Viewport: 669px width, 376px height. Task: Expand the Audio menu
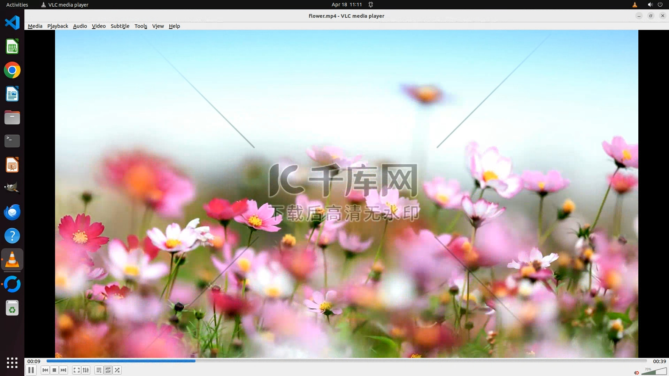80,26
